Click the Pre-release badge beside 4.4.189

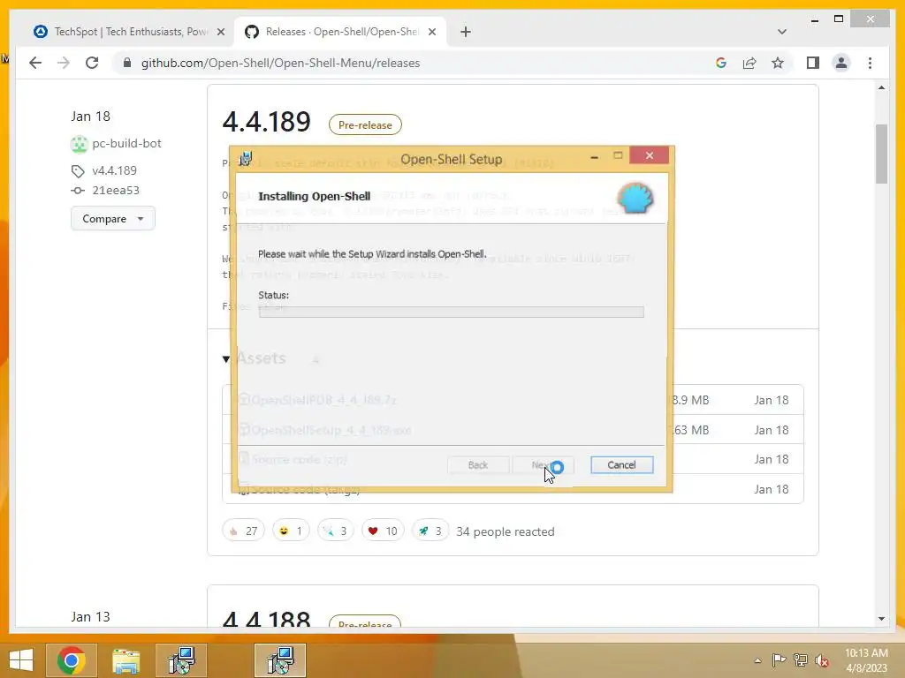coord(365,125)
